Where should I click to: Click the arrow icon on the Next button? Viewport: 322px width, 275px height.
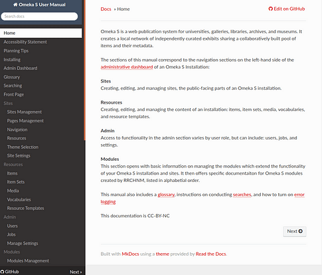click(x=300, y=231)
